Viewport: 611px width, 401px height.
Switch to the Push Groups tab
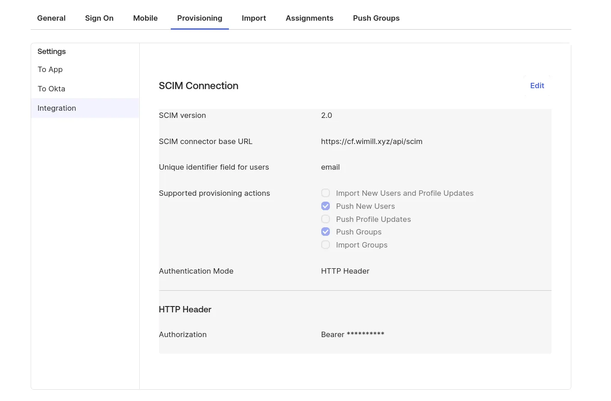coord(376,18)
